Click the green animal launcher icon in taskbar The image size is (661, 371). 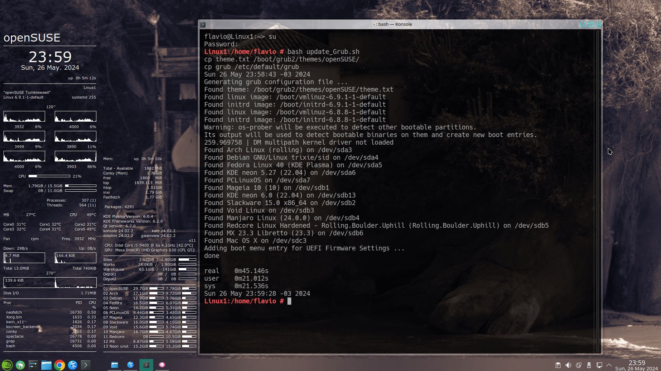[x=20, y=365]
